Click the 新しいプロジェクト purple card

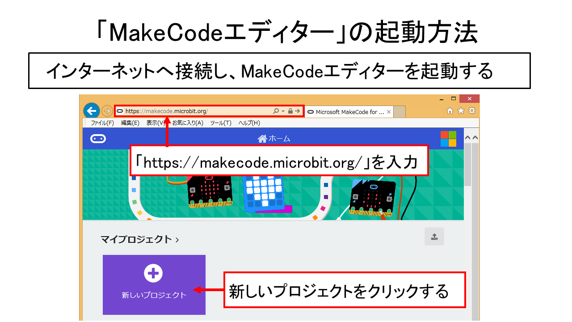pyautogui.click(x=154, y=285)
